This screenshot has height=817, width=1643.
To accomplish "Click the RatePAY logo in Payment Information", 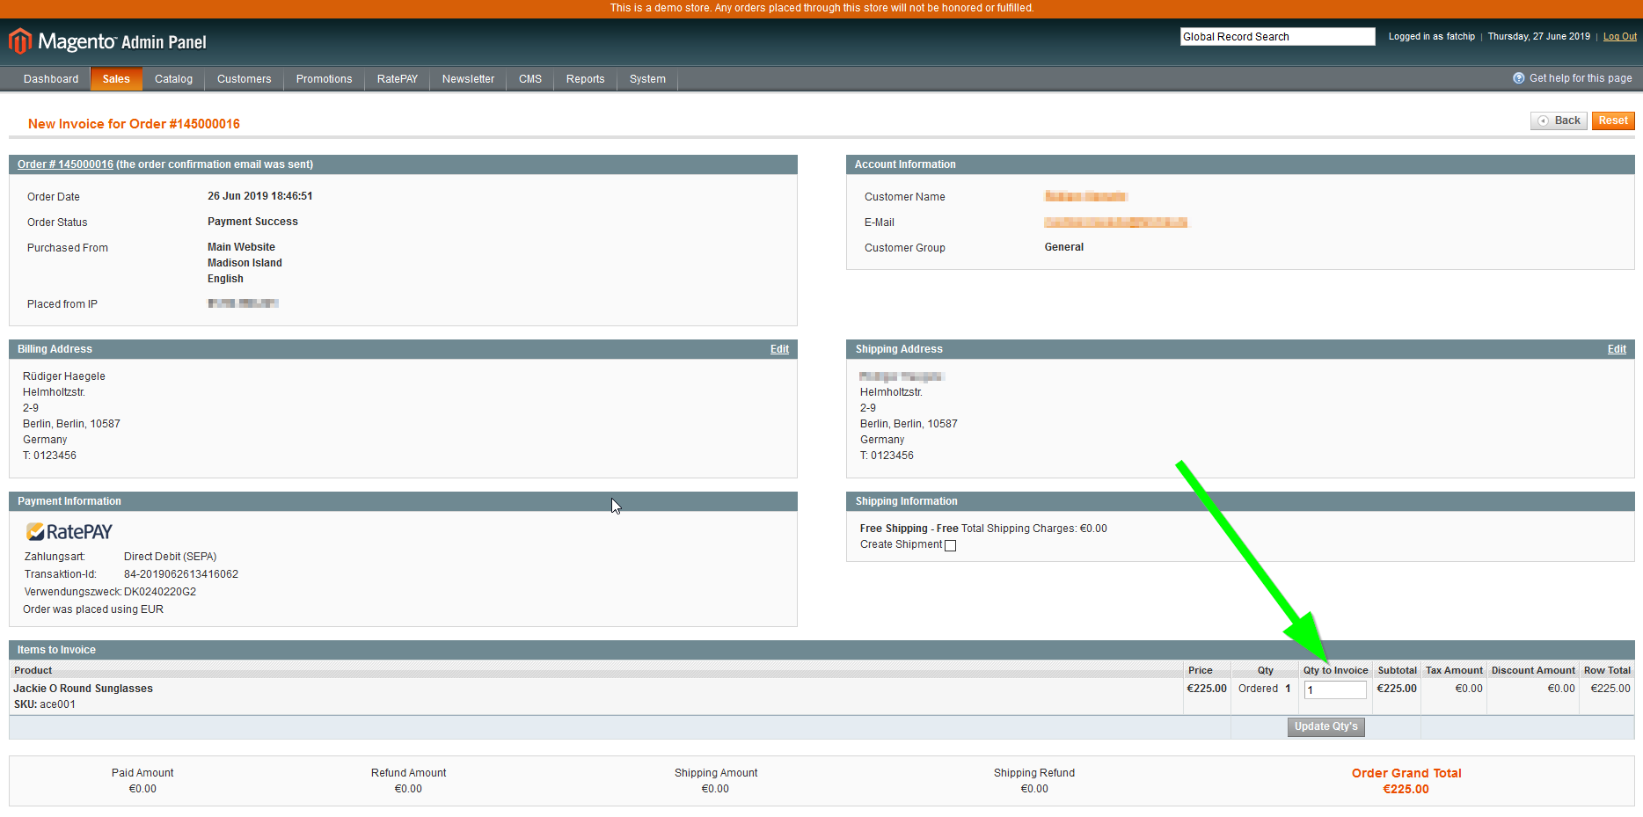I will pos(69,532).
